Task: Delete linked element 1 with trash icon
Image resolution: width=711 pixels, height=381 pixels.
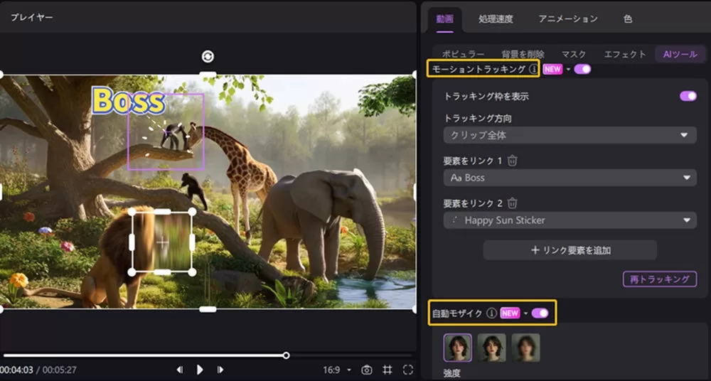Action: 513,161
